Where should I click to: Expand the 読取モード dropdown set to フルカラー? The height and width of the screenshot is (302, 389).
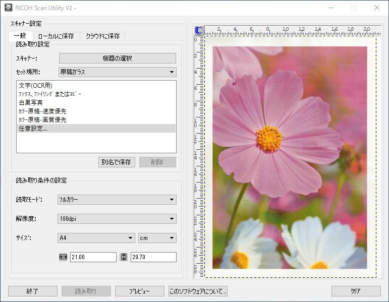[x=117, y=200]
